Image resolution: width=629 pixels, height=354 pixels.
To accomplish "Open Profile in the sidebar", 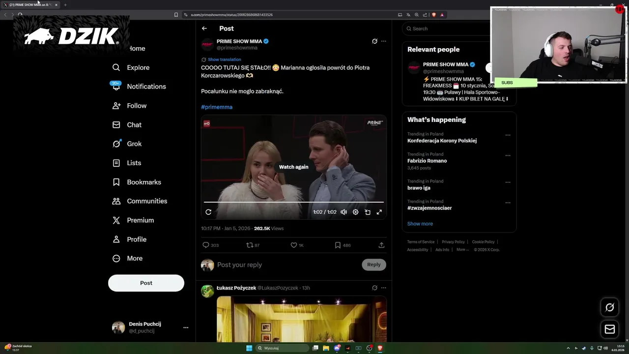I will click(129, 239).
